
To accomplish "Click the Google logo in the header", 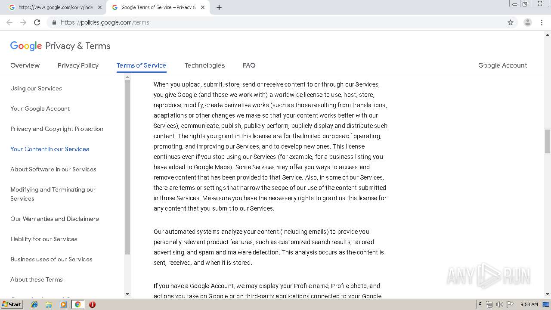I will click(x=26, y=46).
